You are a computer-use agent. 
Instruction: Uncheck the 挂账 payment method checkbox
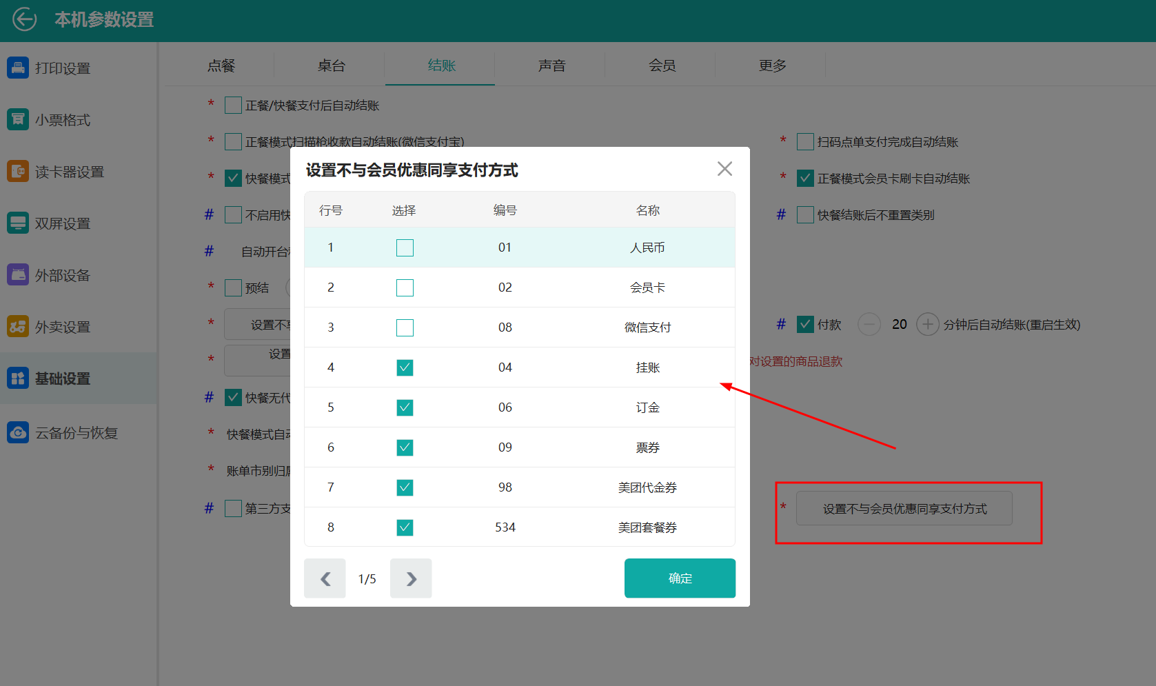[405, 367]
